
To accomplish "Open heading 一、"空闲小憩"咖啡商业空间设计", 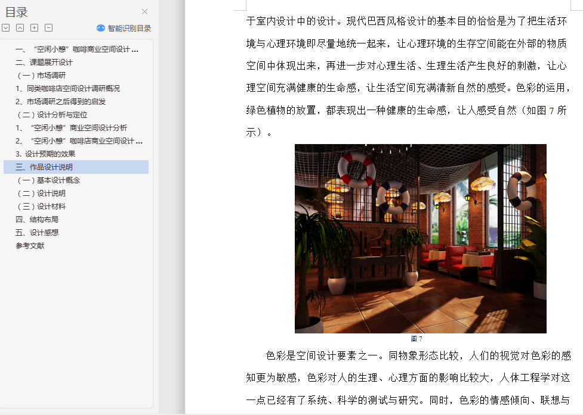I will 77,49.
